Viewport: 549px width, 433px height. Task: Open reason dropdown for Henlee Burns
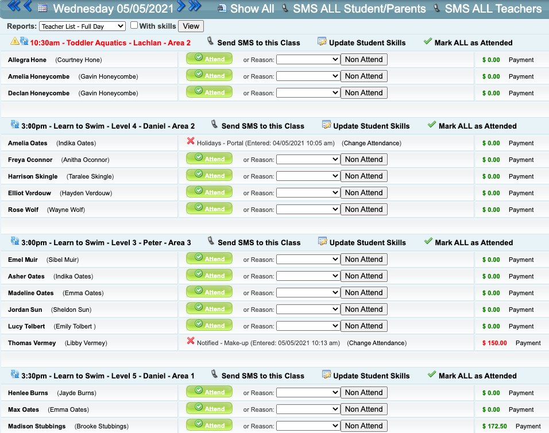pos(308,392)
